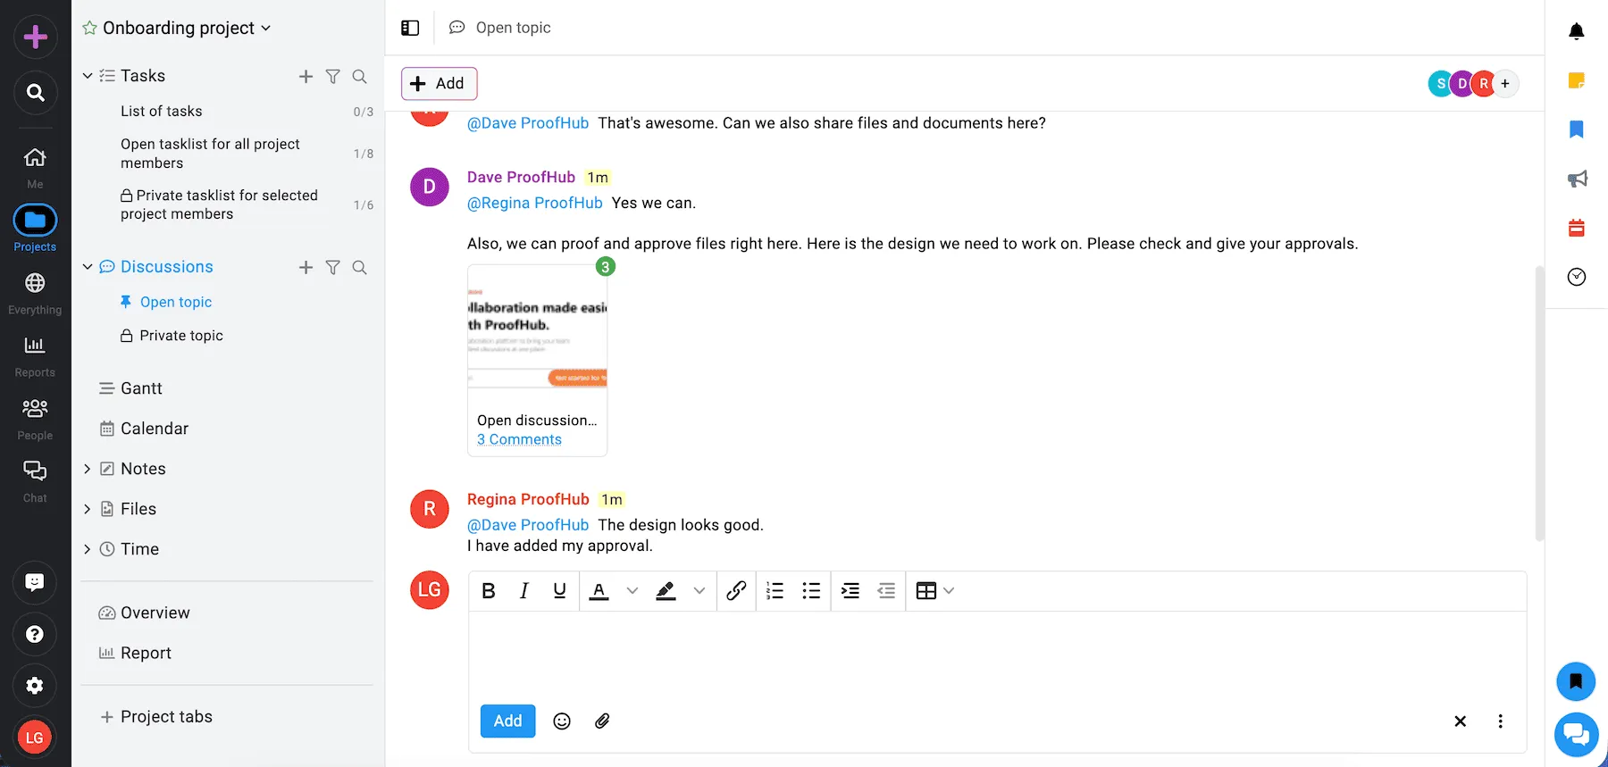Insert a link in the editor
The height and width of the screenshot is (767, 1608).
pos(736,590)
